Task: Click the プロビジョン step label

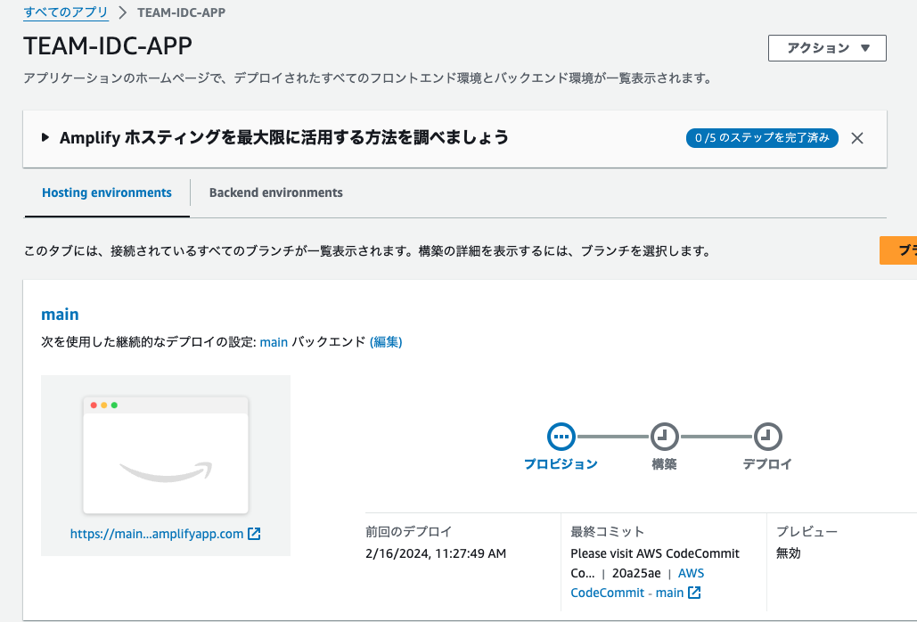Action: coord(561,464)
